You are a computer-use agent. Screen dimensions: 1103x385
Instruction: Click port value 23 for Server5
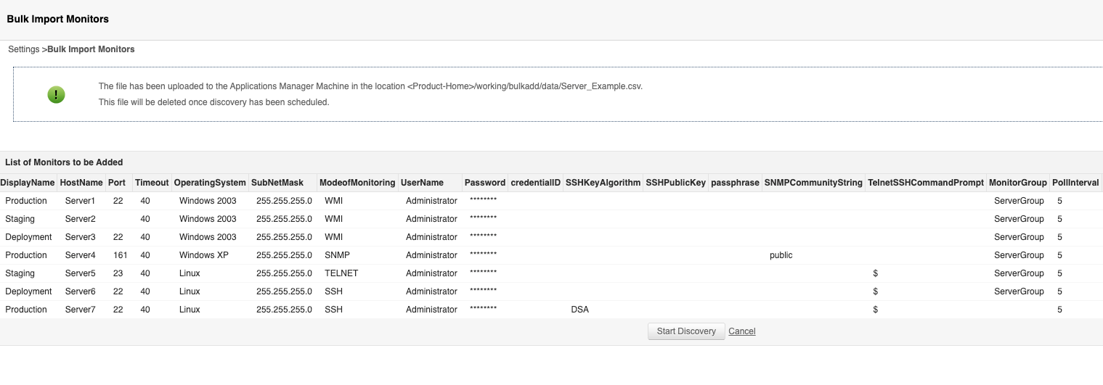pos(118,273)
